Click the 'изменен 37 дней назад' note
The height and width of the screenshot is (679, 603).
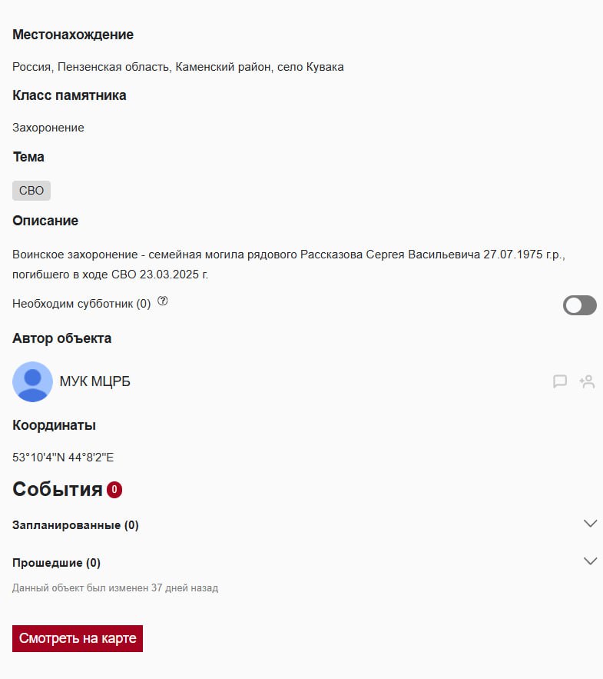click(x=115, y=588)
